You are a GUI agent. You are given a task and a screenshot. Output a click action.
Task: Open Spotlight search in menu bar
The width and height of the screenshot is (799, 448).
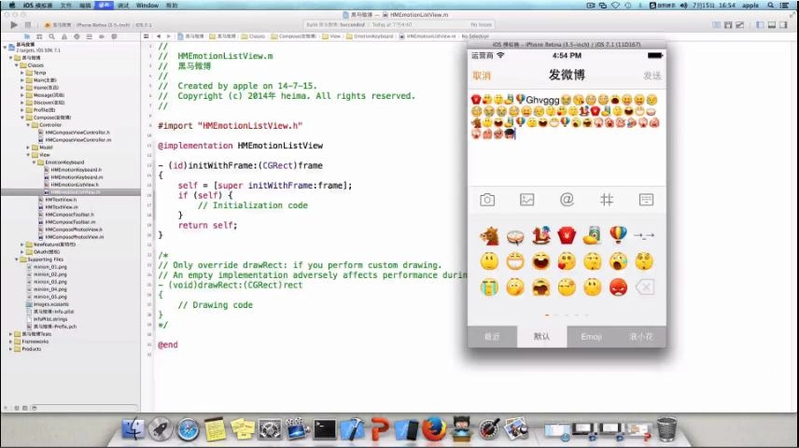tap(770, 5)
